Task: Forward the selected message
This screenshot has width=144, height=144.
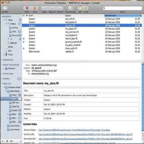Action: (x=60, y=8)
